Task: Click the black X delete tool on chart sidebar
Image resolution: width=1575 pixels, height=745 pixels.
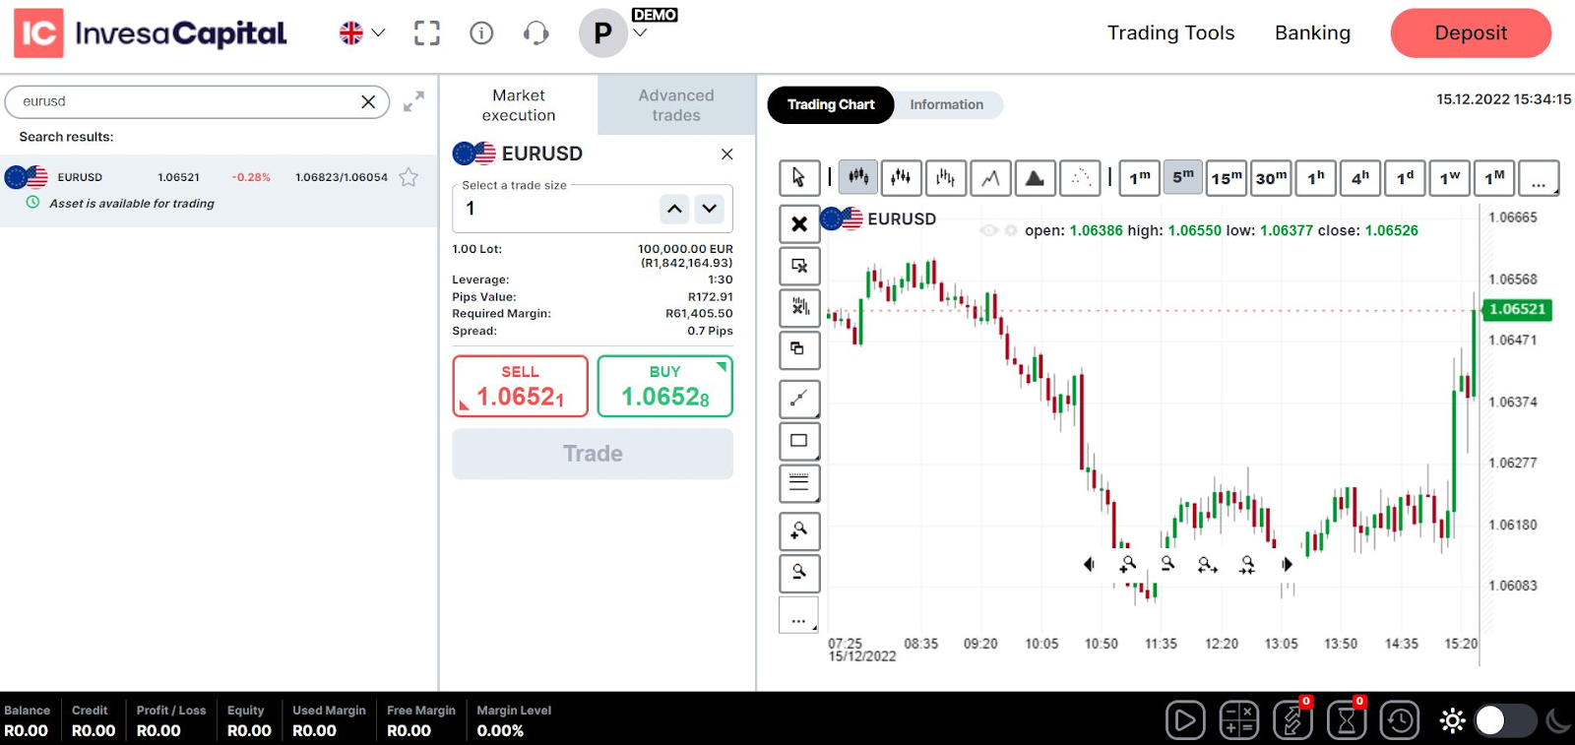Action: 799,223
